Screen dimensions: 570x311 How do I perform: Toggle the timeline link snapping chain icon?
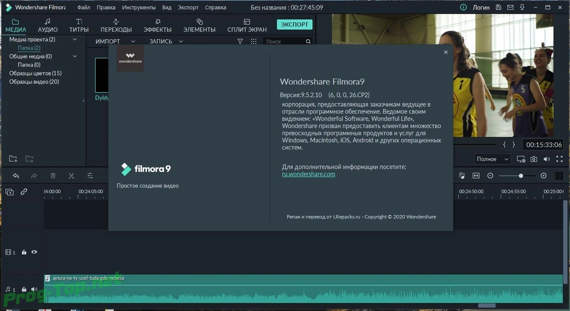[x=24, y=192]
